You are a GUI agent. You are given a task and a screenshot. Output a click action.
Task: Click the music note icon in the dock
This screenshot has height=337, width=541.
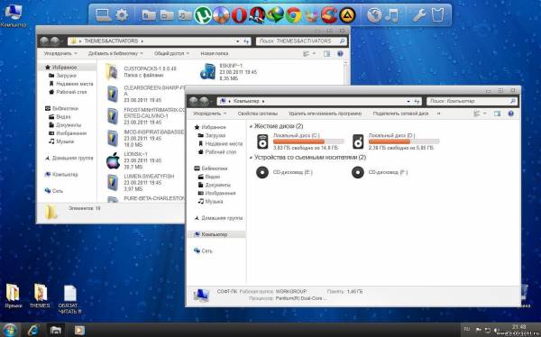392,15
